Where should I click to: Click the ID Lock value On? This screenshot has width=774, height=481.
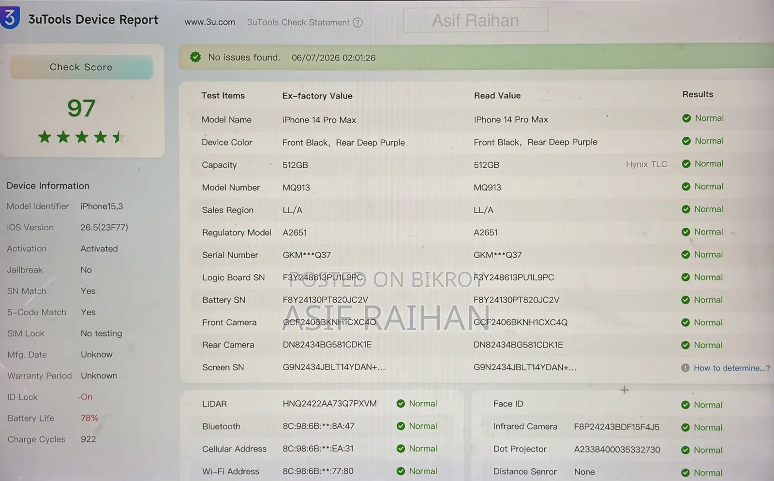(87, 397)
